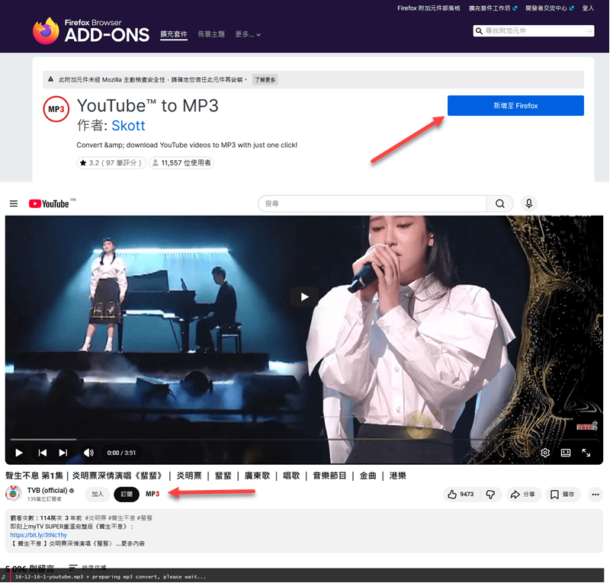Click the YouTube search magnifier button
This screenshot has width=610, height=583.
[500, 203]
